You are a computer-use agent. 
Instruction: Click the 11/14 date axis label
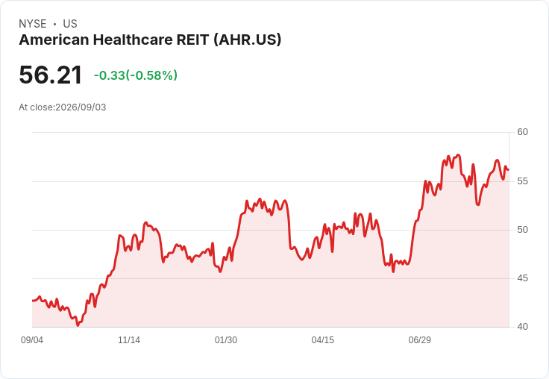coord(129,340)
